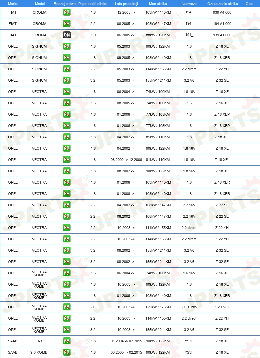Click the Rodzaj paliwa column header
This screenshot has width=260, height=358.
65,4
